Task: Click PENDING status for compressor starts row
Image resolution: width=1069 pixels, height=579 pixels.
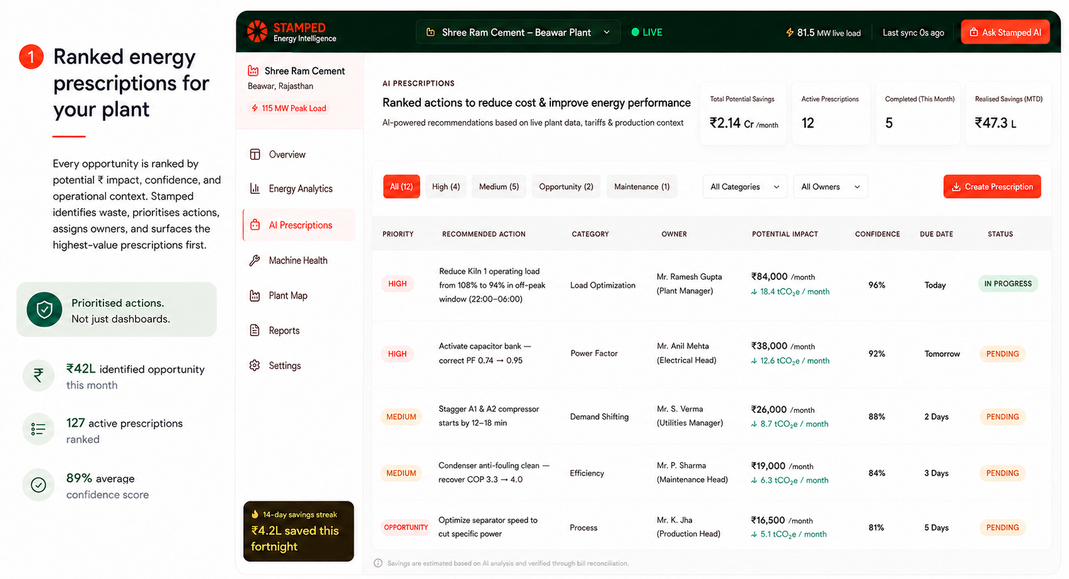Action: (1003, 417)
